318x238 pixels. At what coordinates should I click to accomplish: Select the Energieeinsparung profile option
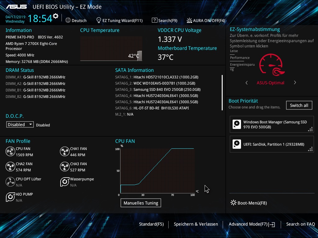pos(242,67)
